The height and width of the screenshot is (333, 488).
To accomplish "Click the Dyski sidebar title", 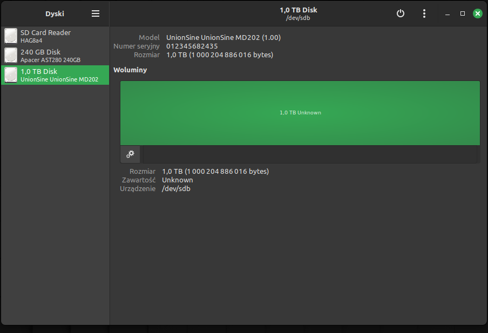I will (x=55, y=13).
